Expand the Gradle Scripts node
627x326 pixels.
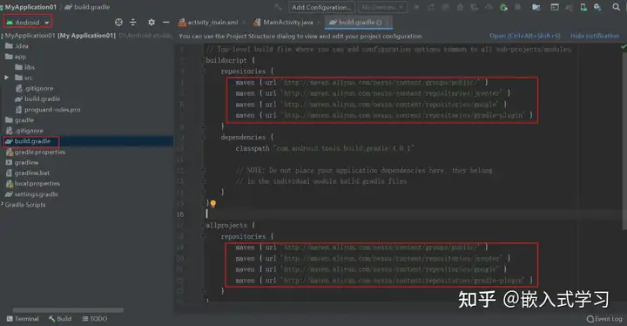2,204
